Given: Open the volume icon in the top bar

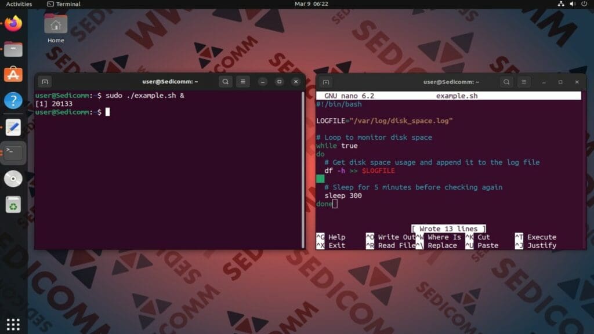Looking at the screenshot, I should tap(573, 4).
